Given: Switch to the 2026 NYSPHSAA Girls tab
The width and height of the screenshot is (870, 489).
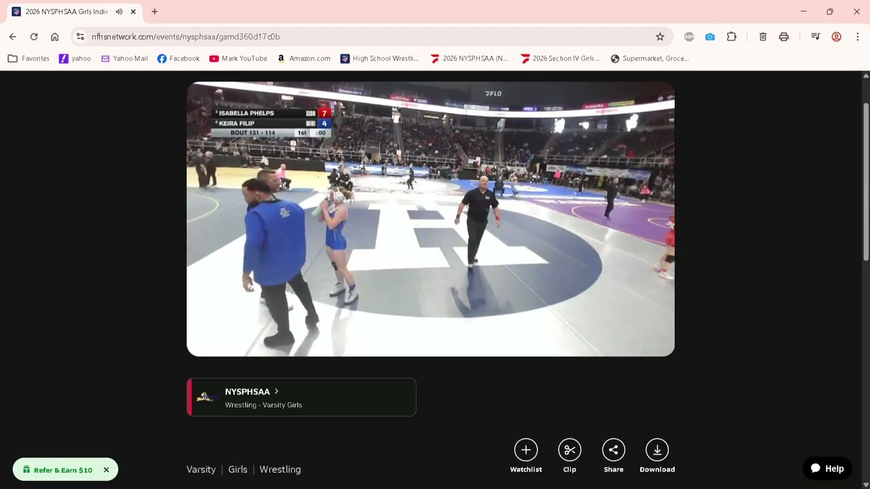Looking at the screenshot, I should coord(67,12).
